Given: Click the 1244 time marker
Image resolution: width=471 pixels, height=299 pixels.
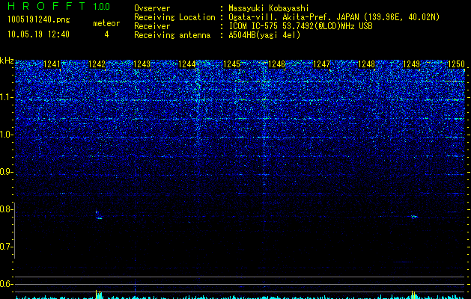Looking at the screenshot, I should pyautogui.click(x=186, y=64).
